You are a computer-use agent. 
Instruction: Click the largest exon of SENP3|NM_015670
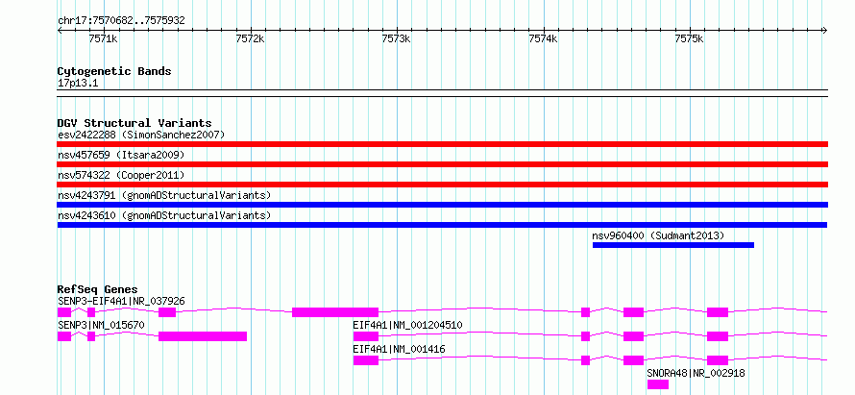(x=203, y=336)
